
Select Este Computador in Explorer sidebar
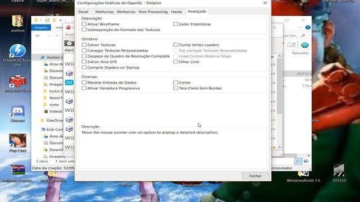tap(52, 130)
